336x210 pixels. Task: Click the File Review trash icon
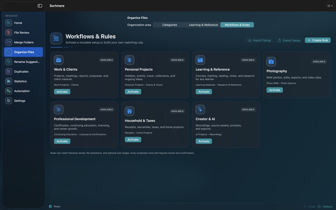[x=9, y=33]
